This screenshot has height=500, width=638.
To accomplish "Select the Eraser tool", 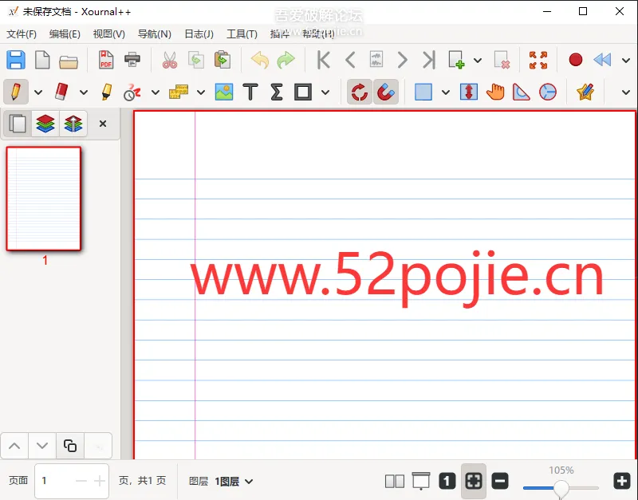I will tap(61, 92).
